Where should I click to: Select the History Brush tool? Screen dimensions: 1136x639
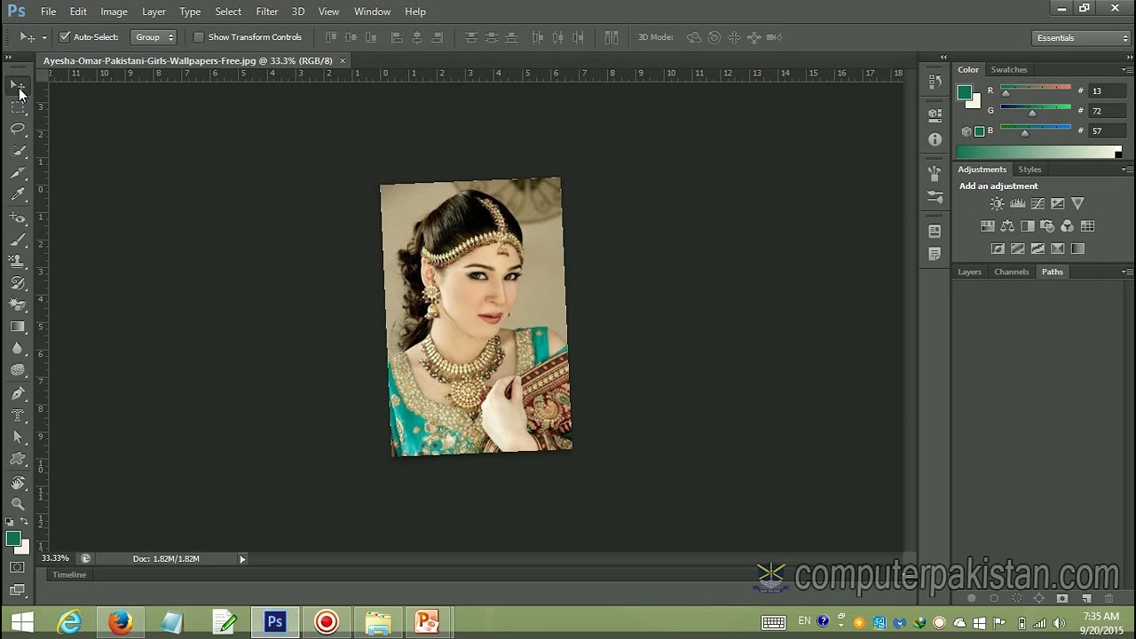coord(18,283)
